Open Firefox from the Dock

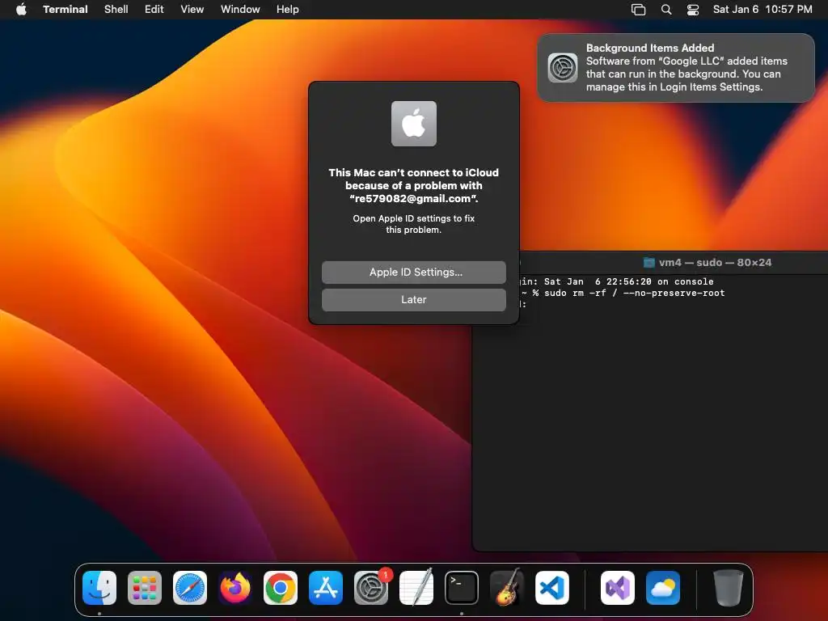pyautogui.click(x=235, y=588)
